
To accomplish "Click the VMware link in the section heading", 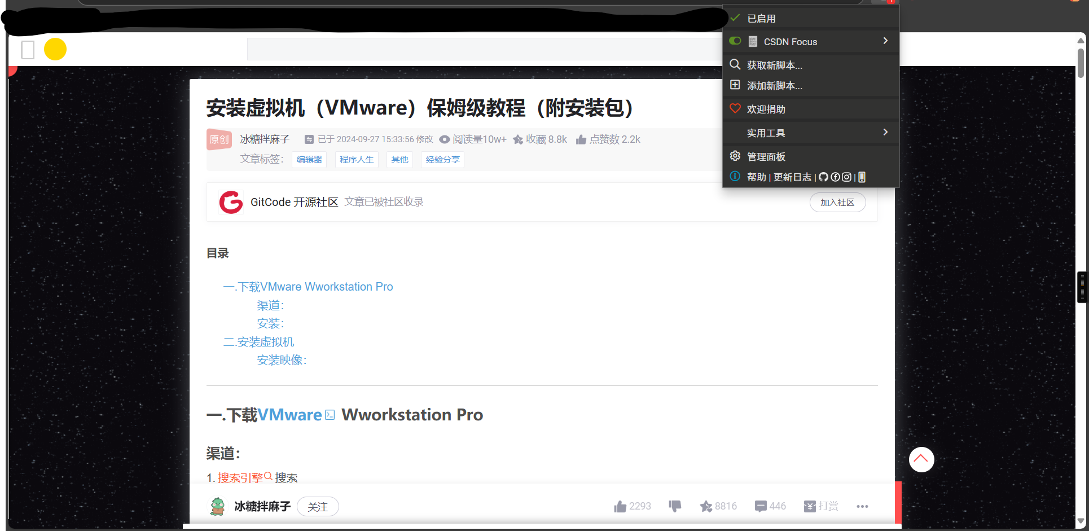I will click(289, 415).
